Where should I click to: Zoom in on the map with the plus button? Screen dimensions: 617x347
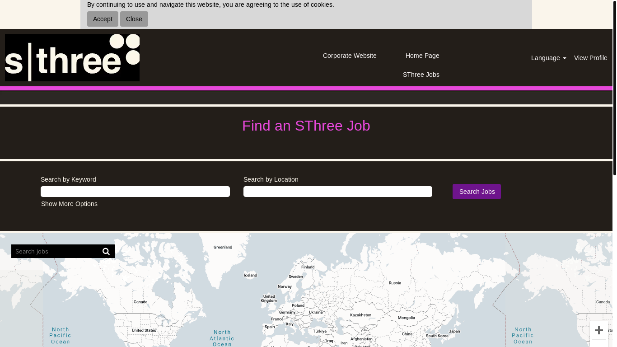599,330
